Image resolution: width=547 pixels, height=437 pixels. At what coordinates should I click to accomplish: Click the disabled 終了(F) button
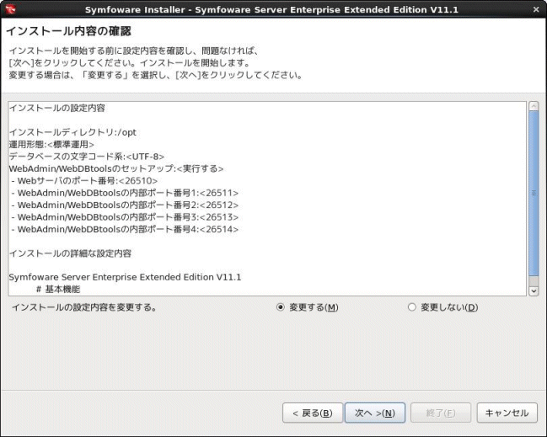441,413
